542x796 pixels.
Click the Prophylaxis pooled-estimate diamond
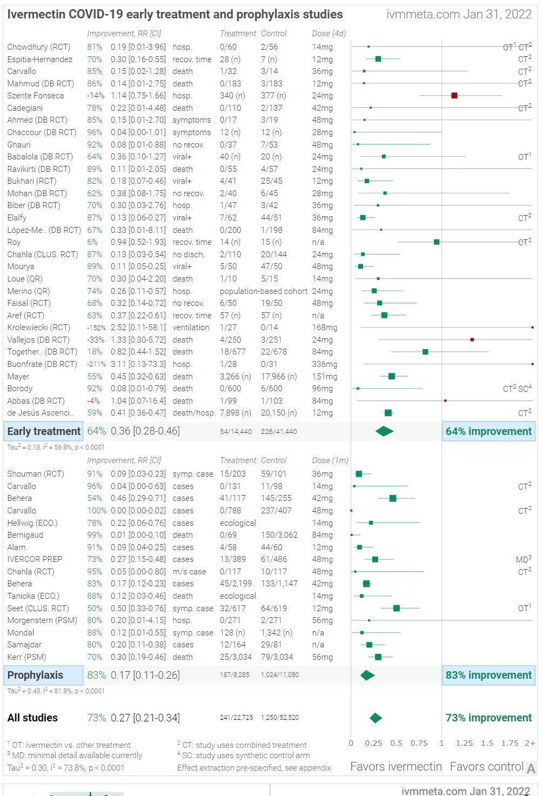(367, 675)
